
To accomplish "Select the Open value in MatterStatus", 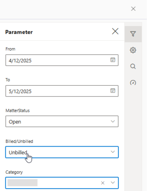I will point(15,122).
